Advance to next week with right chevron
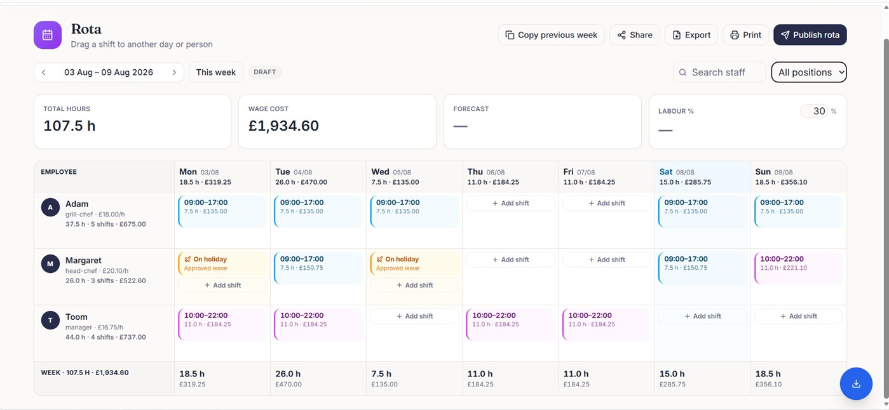The image size is (889, 410). coord(174,72)
